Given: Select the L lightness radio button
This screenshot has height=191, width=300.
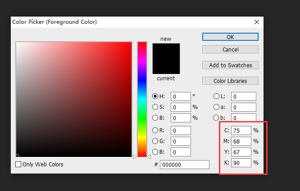Looking at the screenshot, I should click(216, 96).
